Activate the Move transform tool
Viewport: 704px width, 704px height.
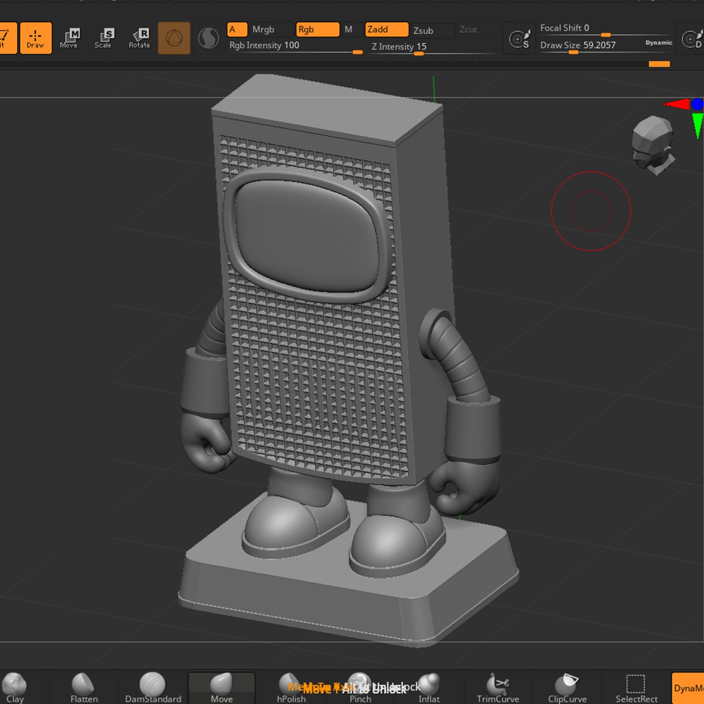69,38
